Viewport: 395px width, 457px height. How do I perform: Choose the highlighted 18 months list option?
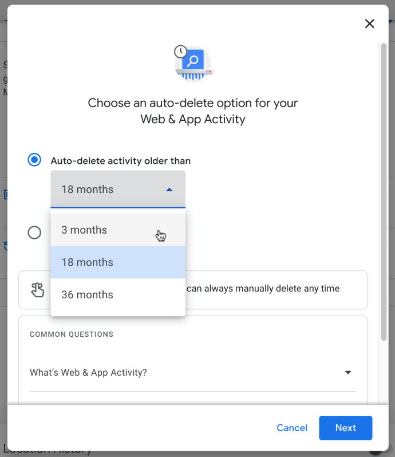pos(88,262)
